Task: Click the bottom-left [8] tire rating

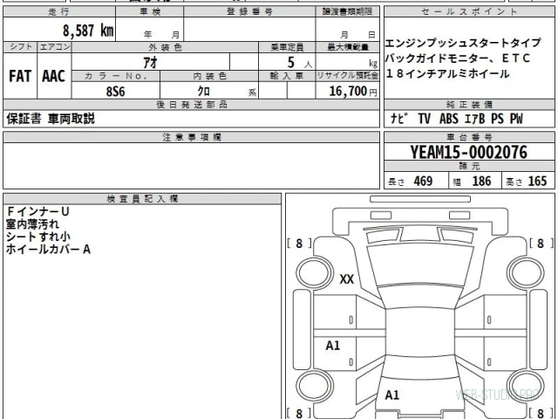Action: 299,413
